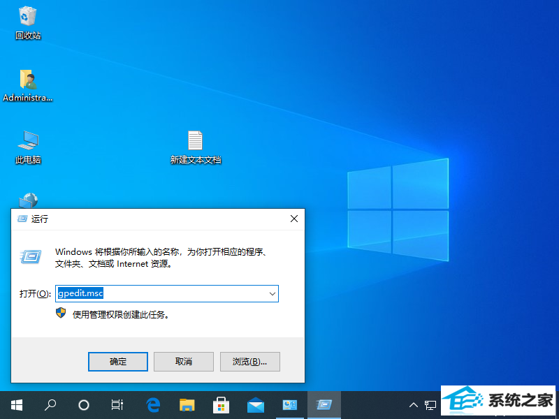Viewport: 559px width, 419px height.
Task: Confirm with the 确定 button
Action: [118, 361]
